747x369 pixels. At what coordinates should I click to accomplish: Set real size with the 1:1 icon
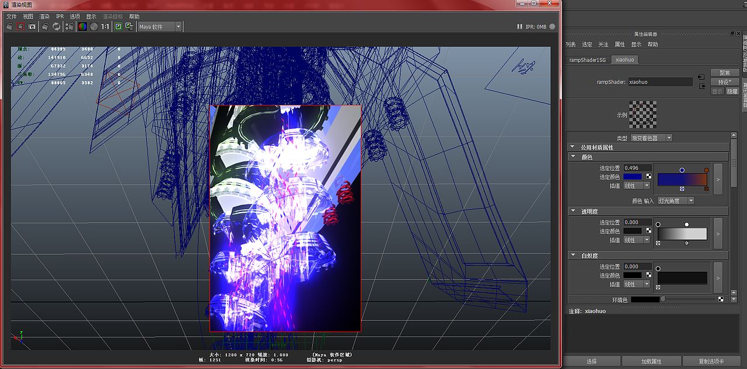pyautogui.click(x=106, y=26)
